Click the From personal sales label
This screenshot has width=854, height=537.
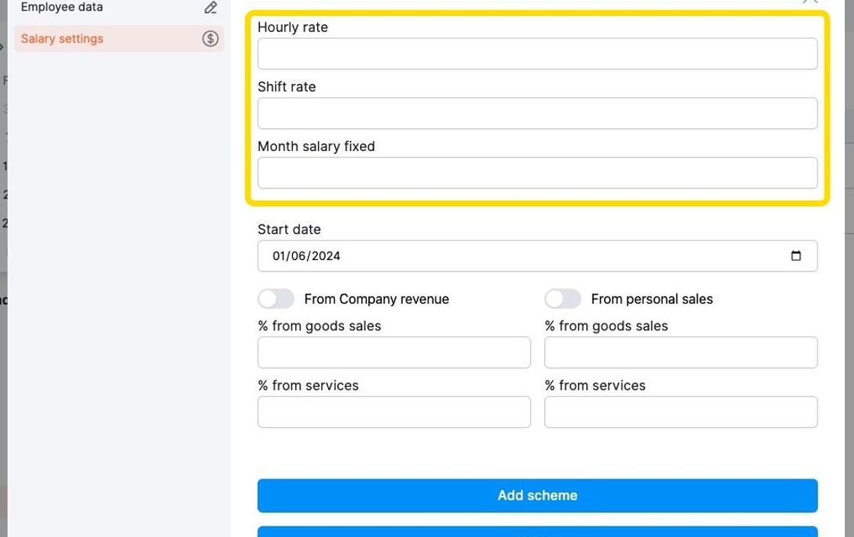click(x=652, y=299)
